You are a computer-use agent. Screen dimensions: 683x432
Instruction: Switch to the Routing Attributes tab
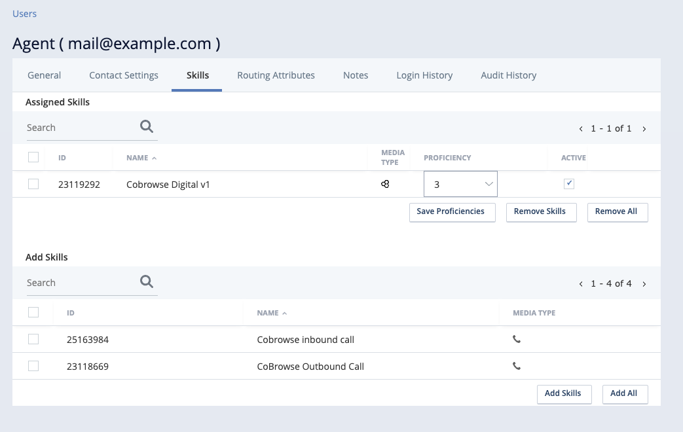pyautogui.click(x=276, y=75)
